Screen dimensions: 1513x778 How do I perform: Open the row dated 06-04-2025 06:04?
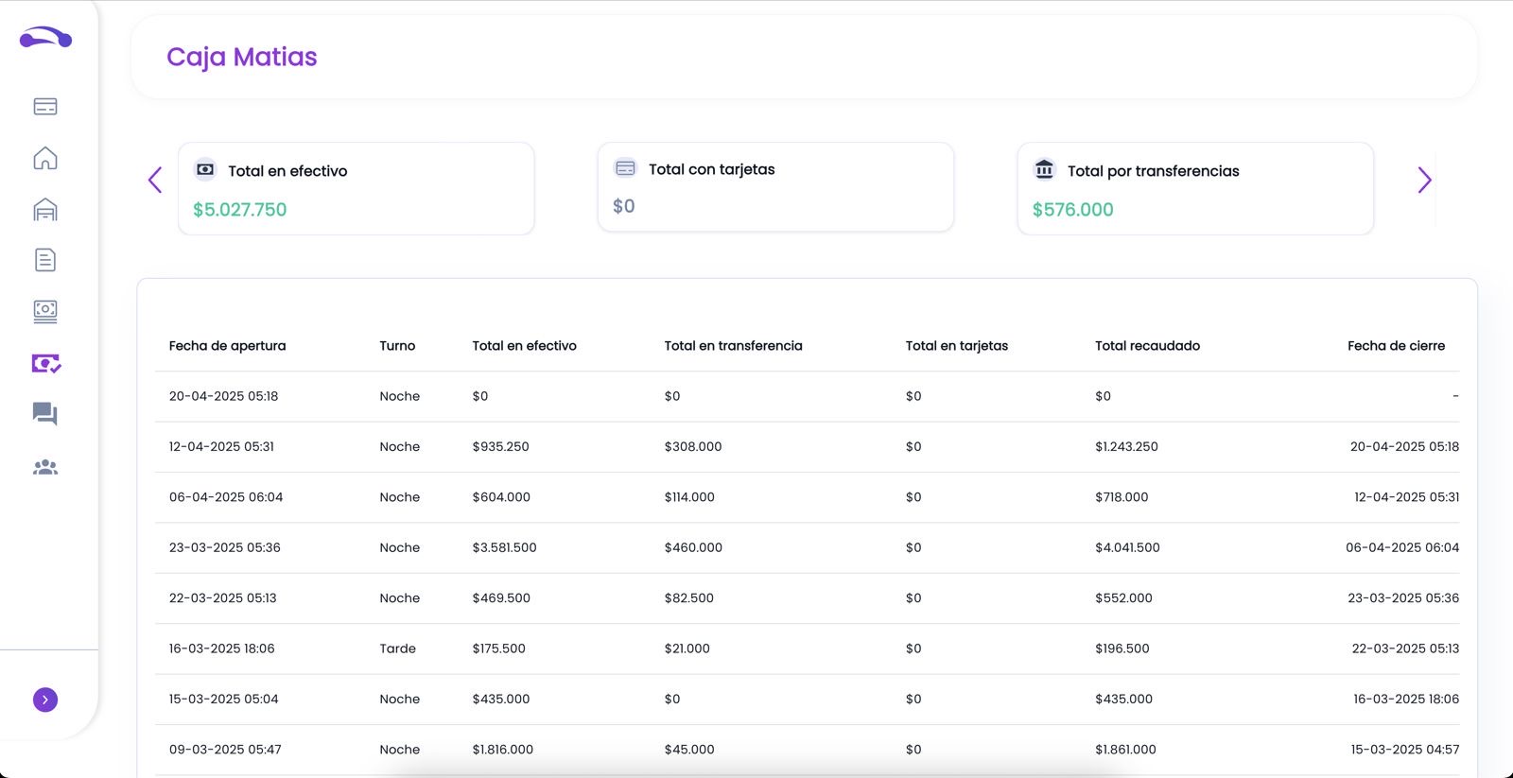click(808, 497)
